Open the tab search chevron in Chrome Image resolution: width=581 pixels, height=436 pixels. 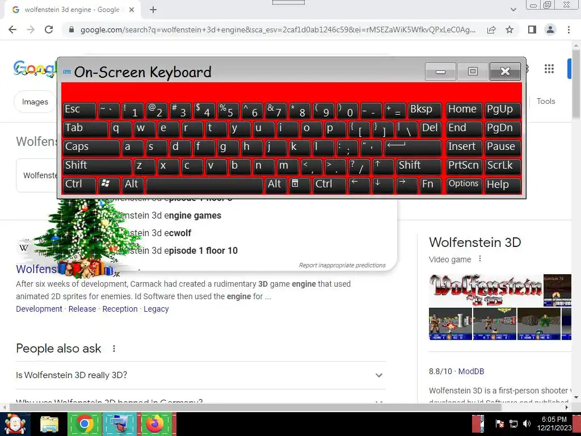point(513,10)
